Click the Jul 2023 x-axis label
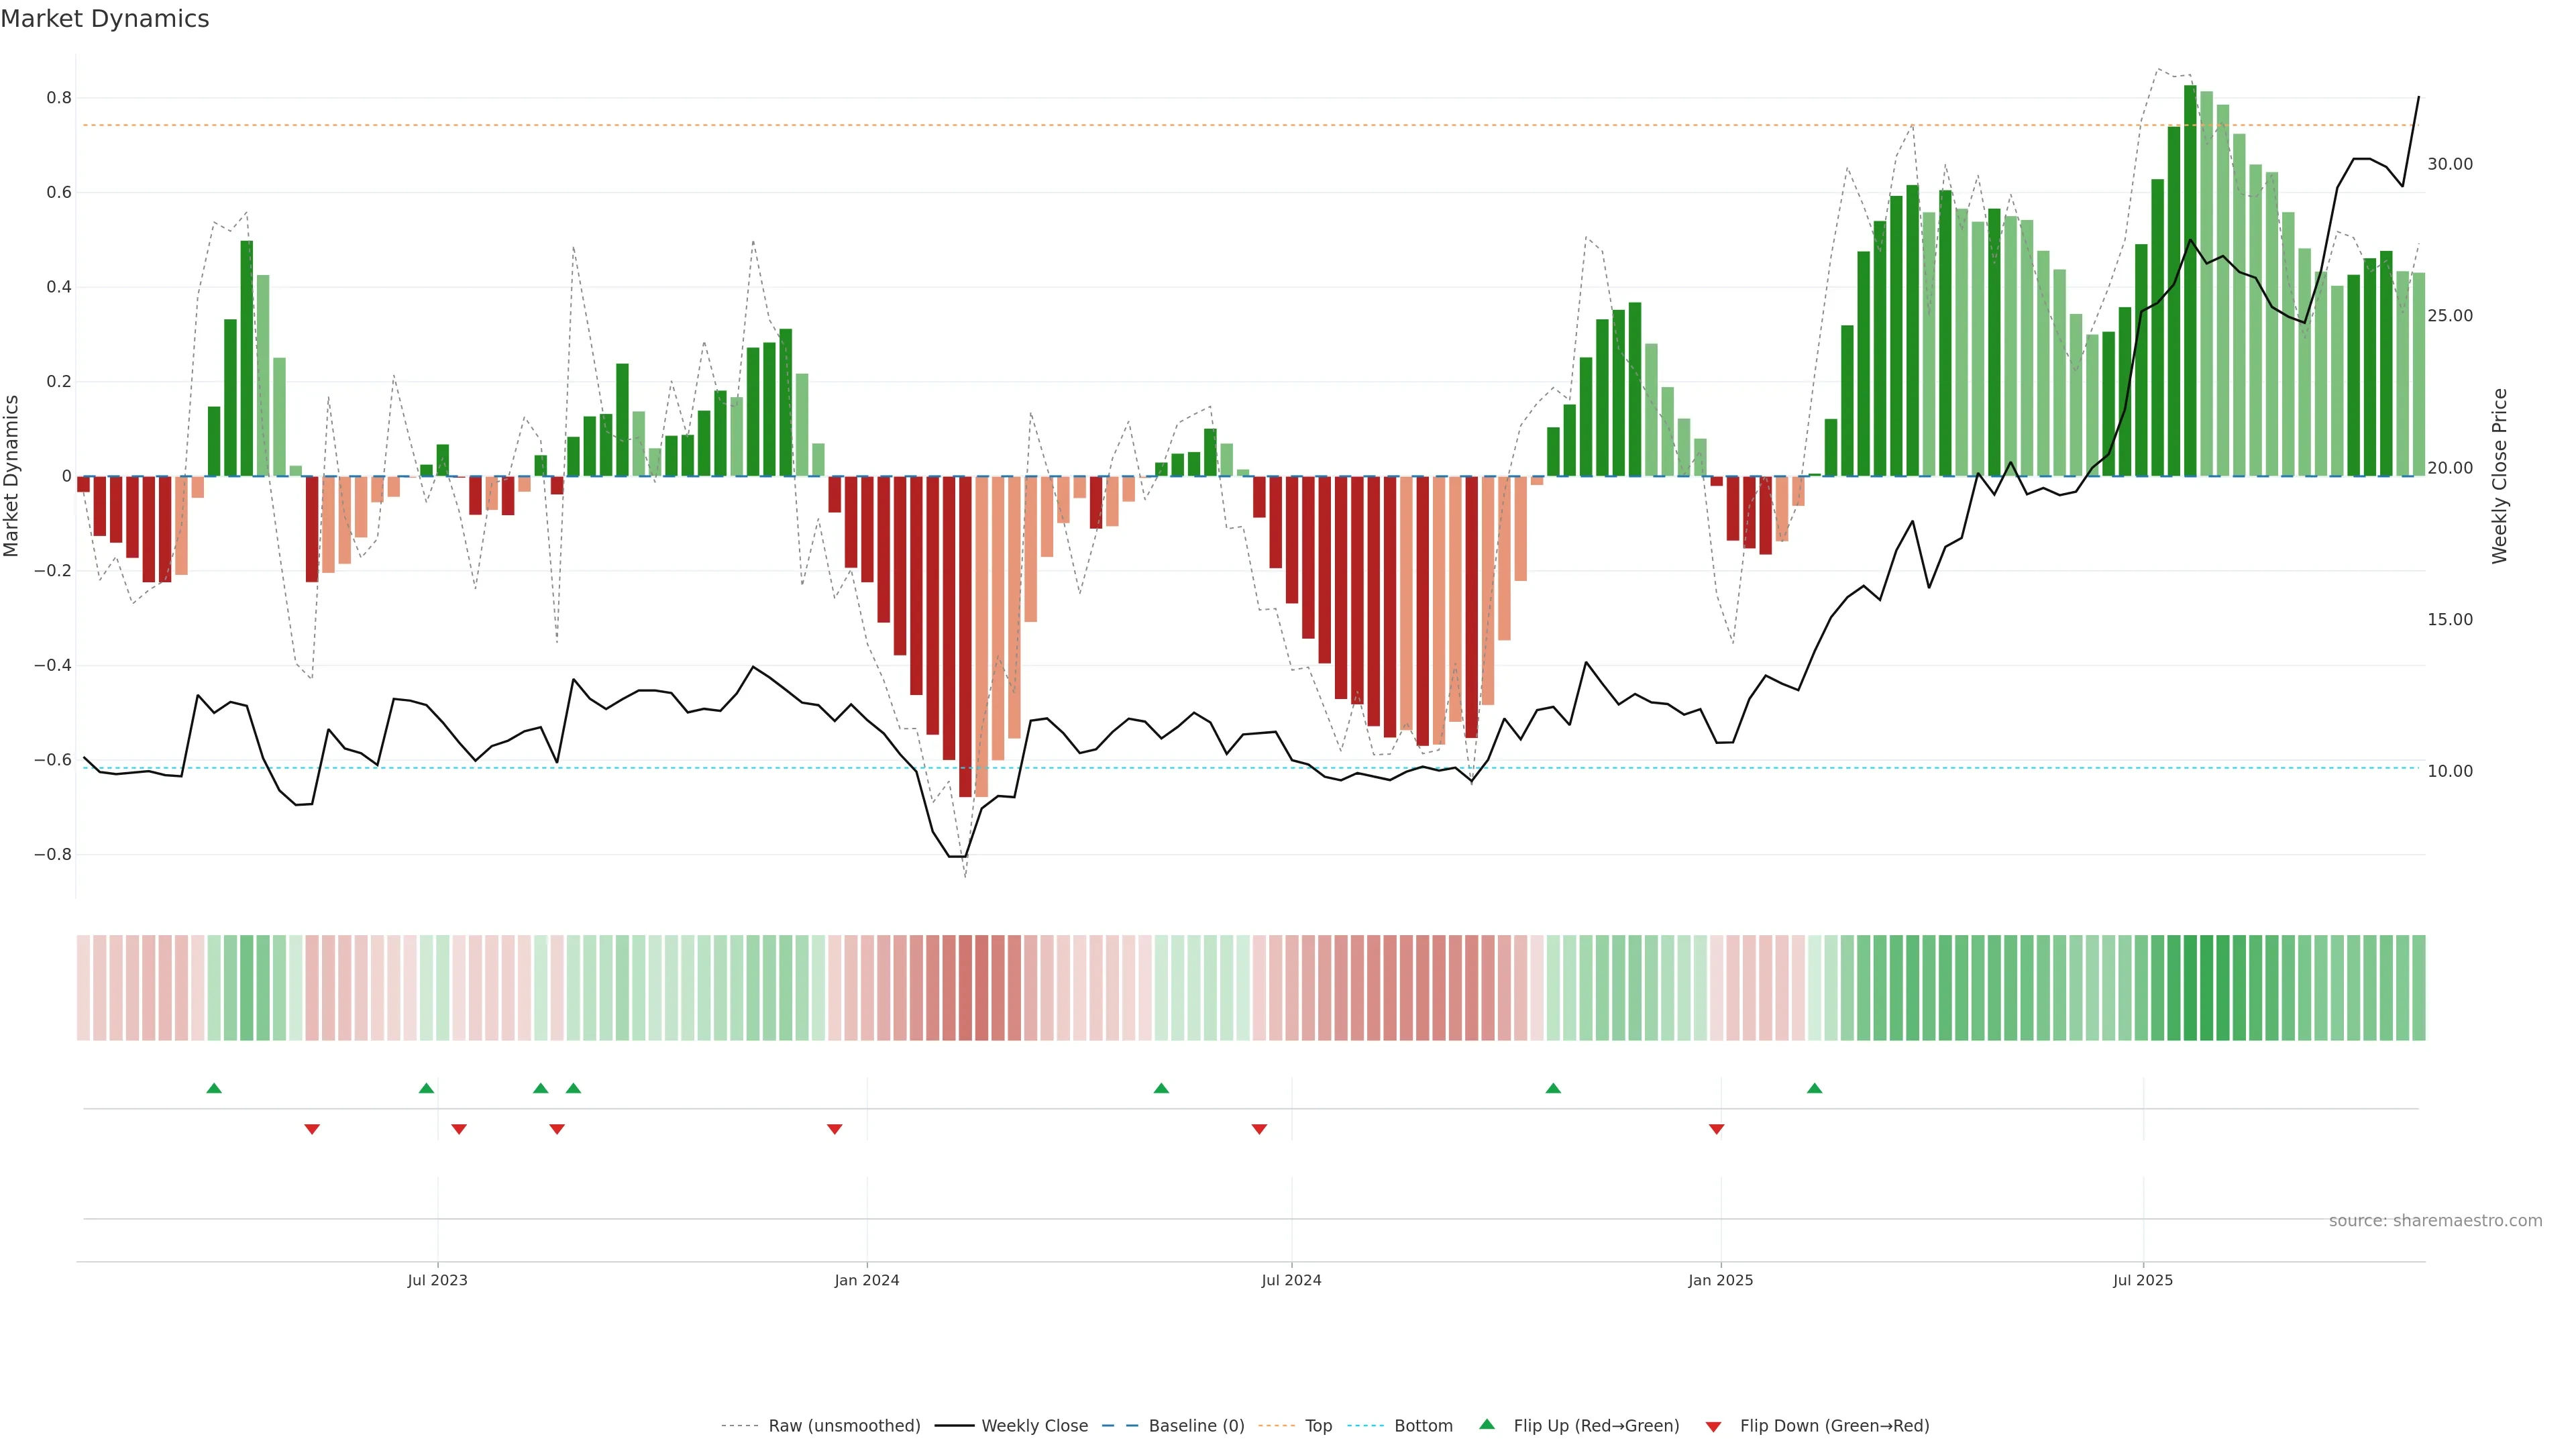This screenshot has width=2576, height=1449. click(437, 1280)
